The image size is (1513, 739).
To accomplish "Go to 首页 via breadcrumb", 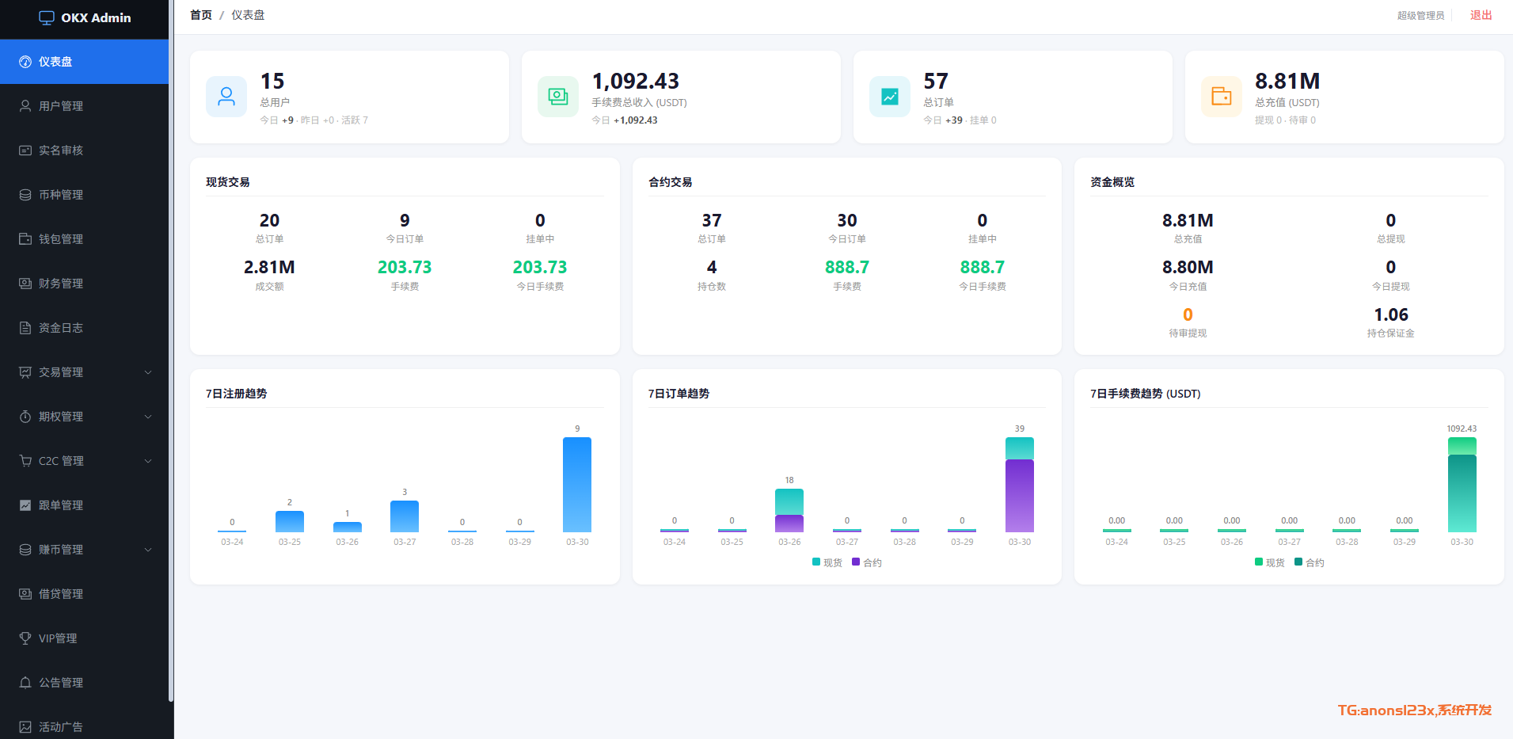I will (x=201, y=15).
